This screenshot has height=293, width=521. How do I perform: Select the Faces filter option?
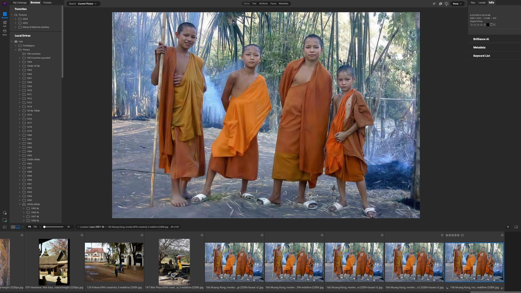click(x=273, y=4)
